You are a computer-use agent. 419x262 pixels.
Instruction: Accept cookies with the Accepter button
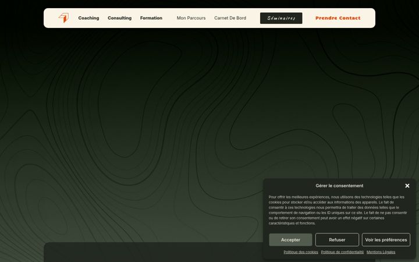pos(290,240)
